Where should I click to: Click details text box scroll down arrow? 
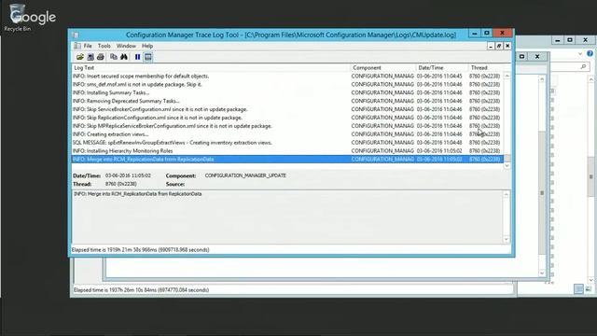[507, 239]
